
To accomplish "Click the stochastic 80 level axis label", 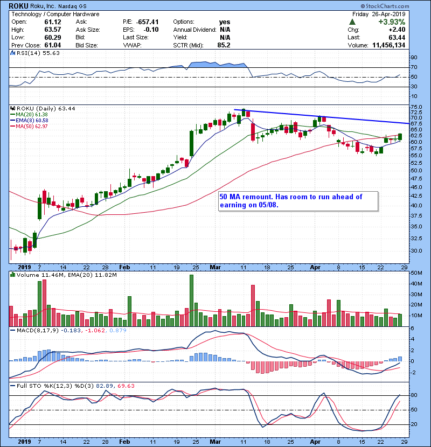I will [414, 395].
